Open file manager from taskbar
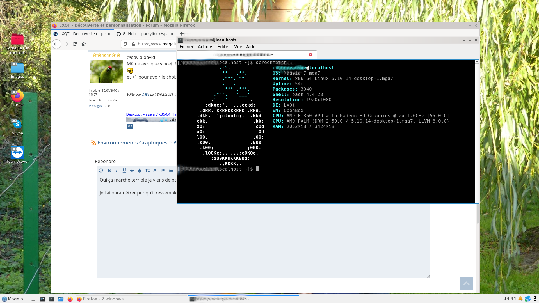 61,299
